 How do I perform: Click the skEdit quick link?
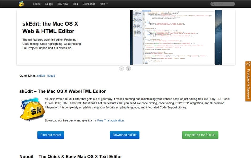[41, 76]
